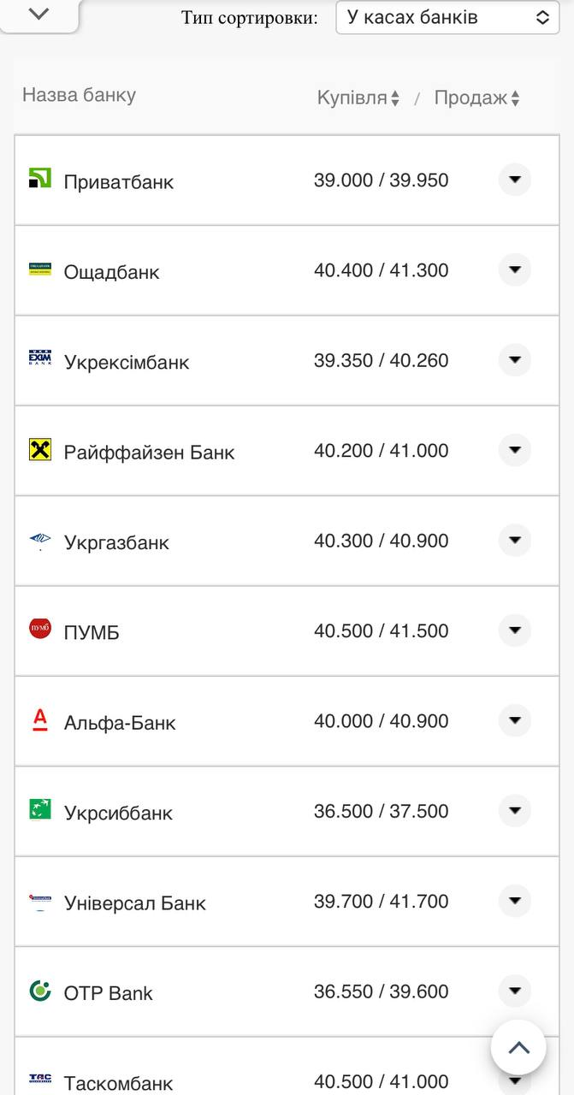Select the Таскомбанк bank name
The image size is (574, 1095).
click(118, 1083)
